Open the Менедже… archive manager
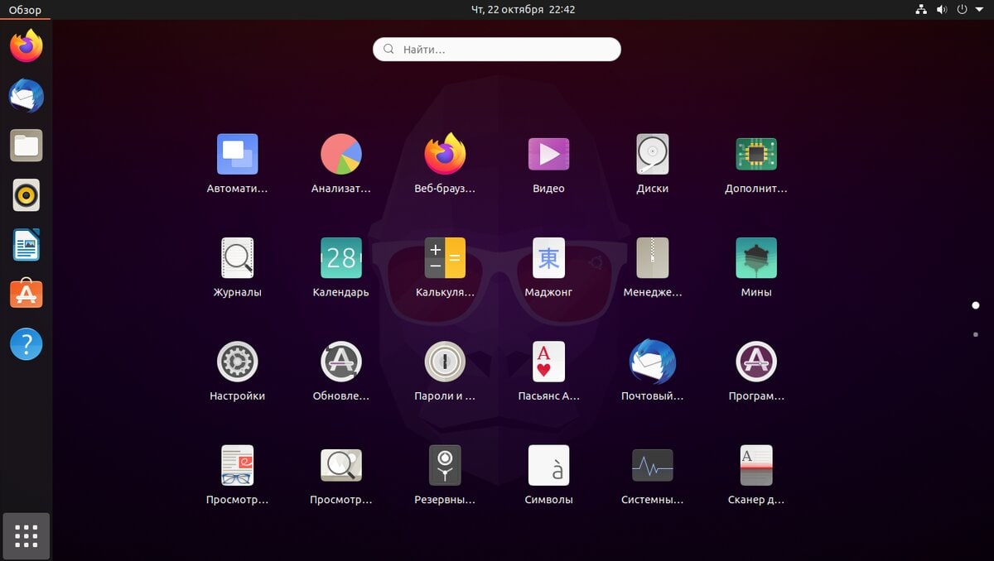The width and height of the screenshot is (994, 561). (652, 258)
